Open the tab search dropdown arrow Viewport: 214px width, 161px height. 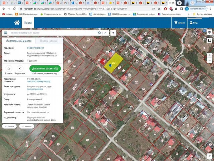click(192, 3)
